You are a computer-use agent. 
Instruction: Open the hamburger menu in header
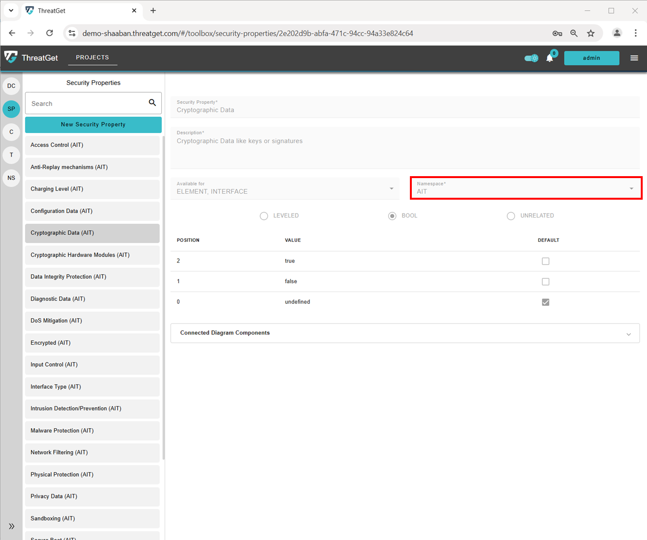click(x=634, y=58)
